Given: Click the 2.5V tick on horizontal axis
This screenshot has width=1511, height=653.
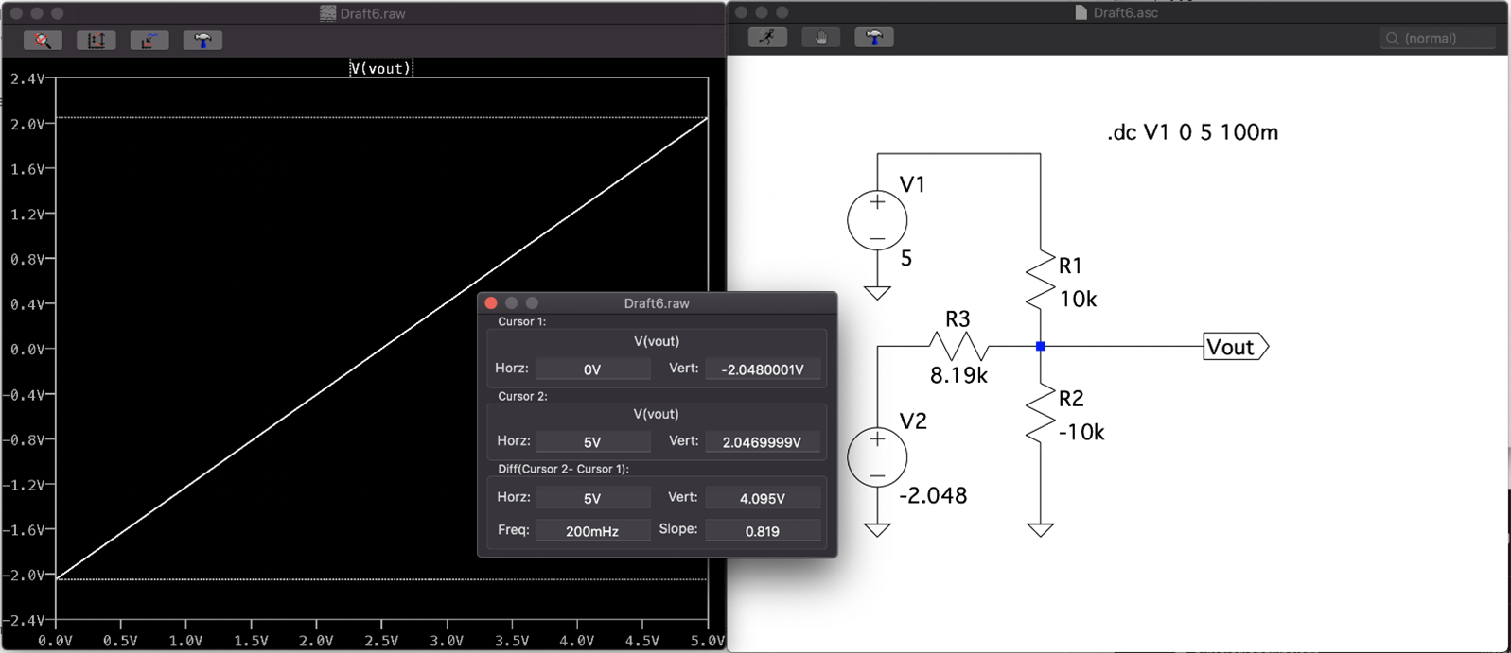Looking at the screenshot, I should tap(381, 640).
